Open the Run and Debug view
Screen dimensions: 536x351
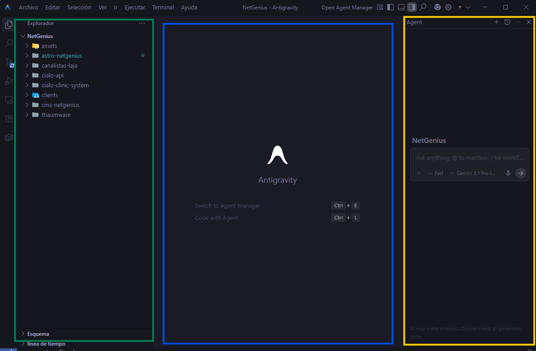(9, 81)
